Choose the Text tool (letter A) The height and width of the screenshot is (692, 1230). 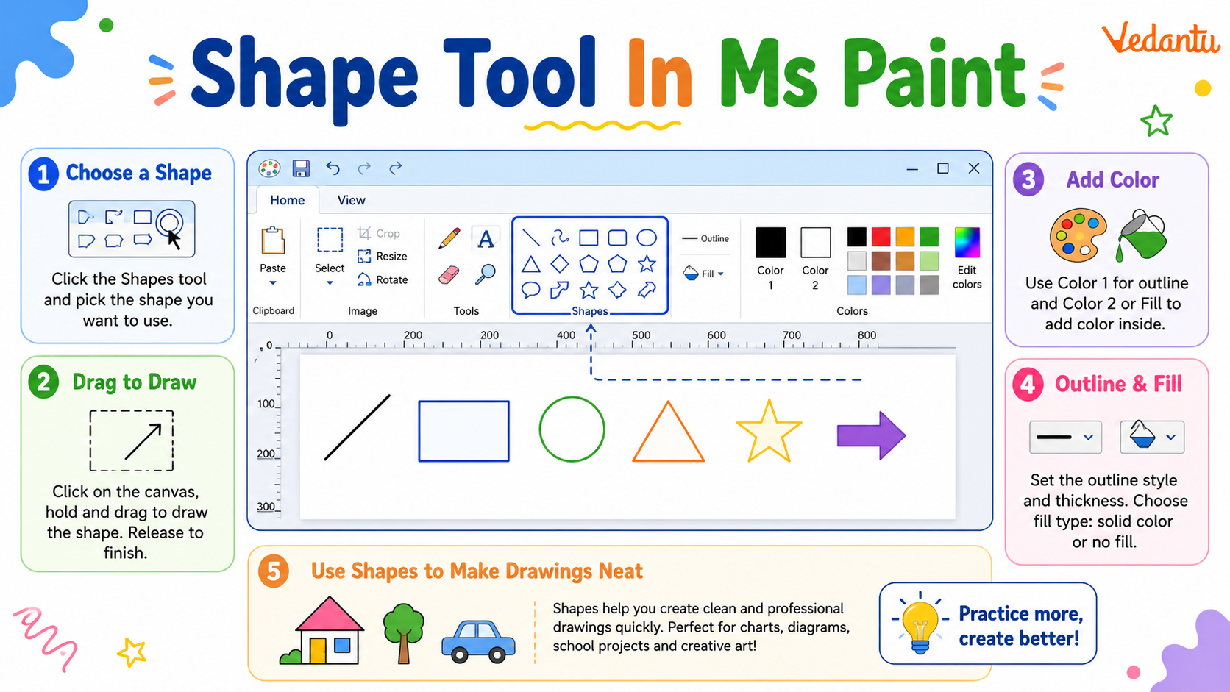pyautogui.click(x=486, y=239)
